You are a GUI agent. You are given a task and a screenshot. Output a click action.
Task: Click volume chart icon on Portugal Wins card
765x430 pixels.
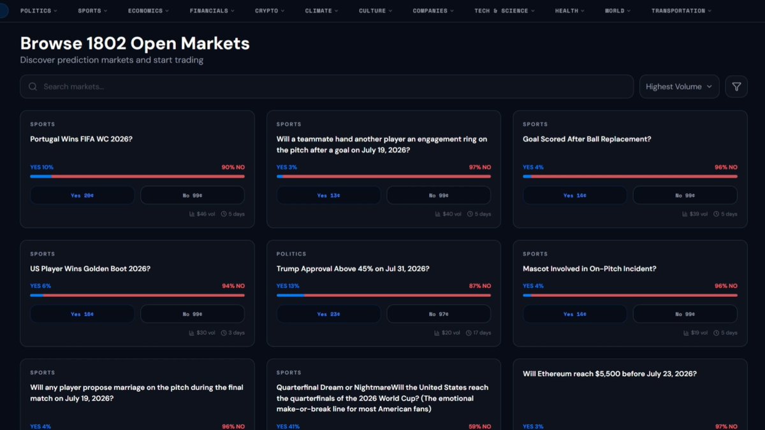tap(192, 214)
